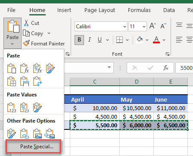
Task: Toggle Italic formatting
Action: pos(90,40)
